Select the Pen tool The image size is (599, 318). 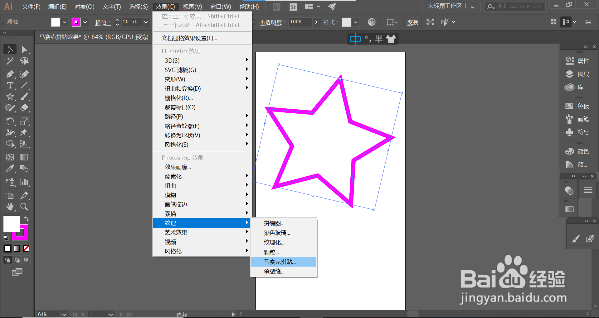tap(10, 74)
